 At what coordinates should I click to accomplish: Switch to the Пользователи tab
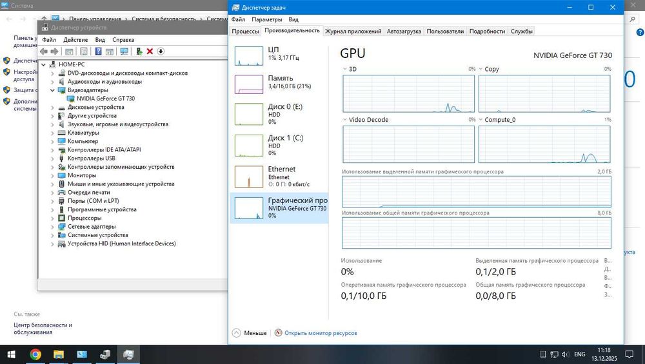click(445, 31)
